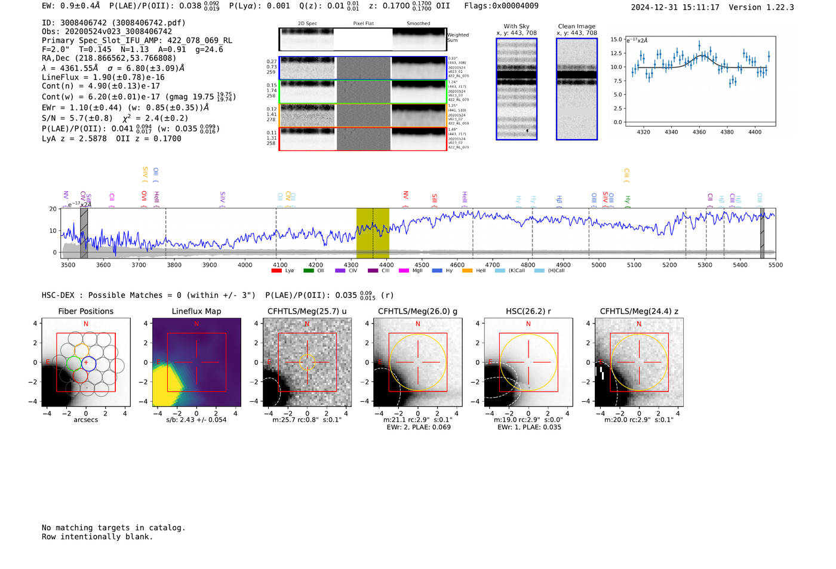Click the 'Primary Spec_Slot_IFU_AMP' line
The height and width of the screenshot is (569, 836).
point(137,41)
